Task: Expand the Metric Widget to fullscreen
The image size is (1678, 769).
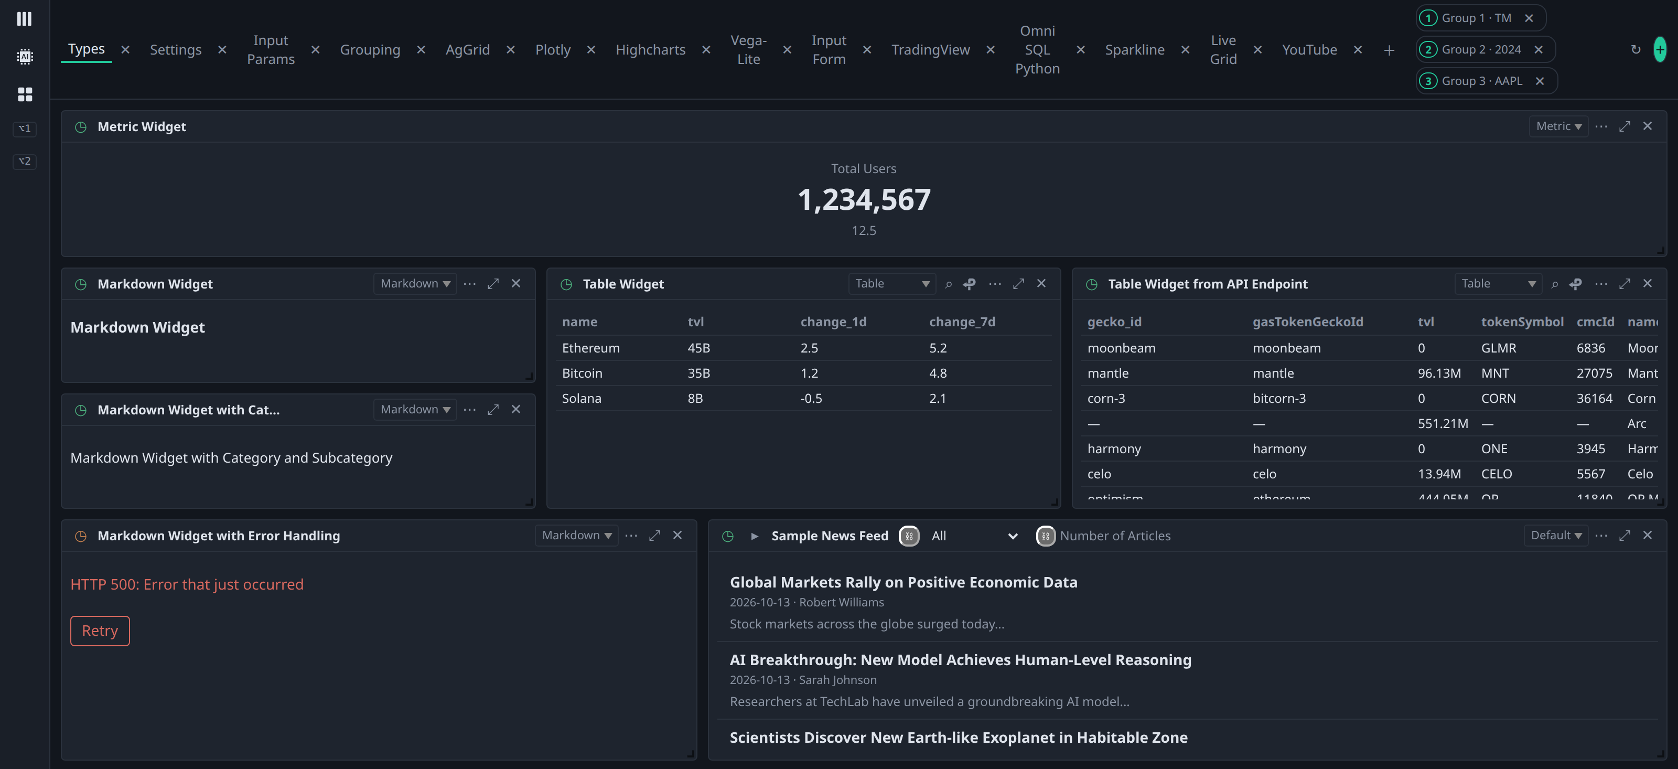Action: [1625, 126]
